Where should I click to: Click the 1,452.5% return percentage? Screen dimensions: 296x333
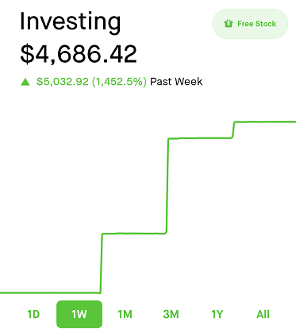(x=119, y=82)
